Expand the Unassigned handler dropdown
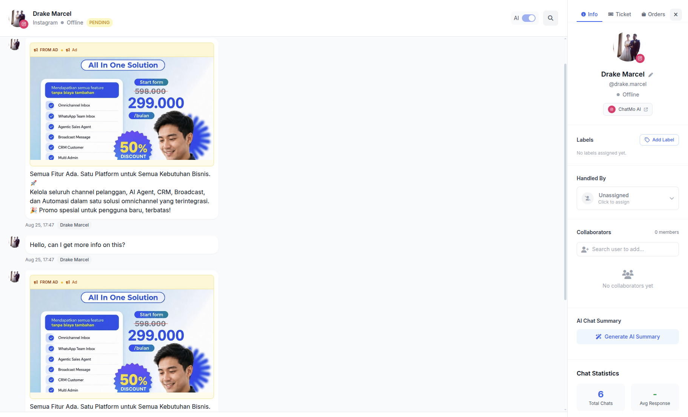This screenshot has height=417, width=688. (x=628, y=198)
